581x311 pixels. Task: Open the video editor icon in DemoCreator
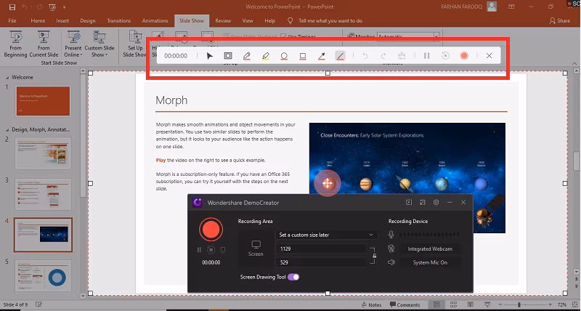(409, 203)
